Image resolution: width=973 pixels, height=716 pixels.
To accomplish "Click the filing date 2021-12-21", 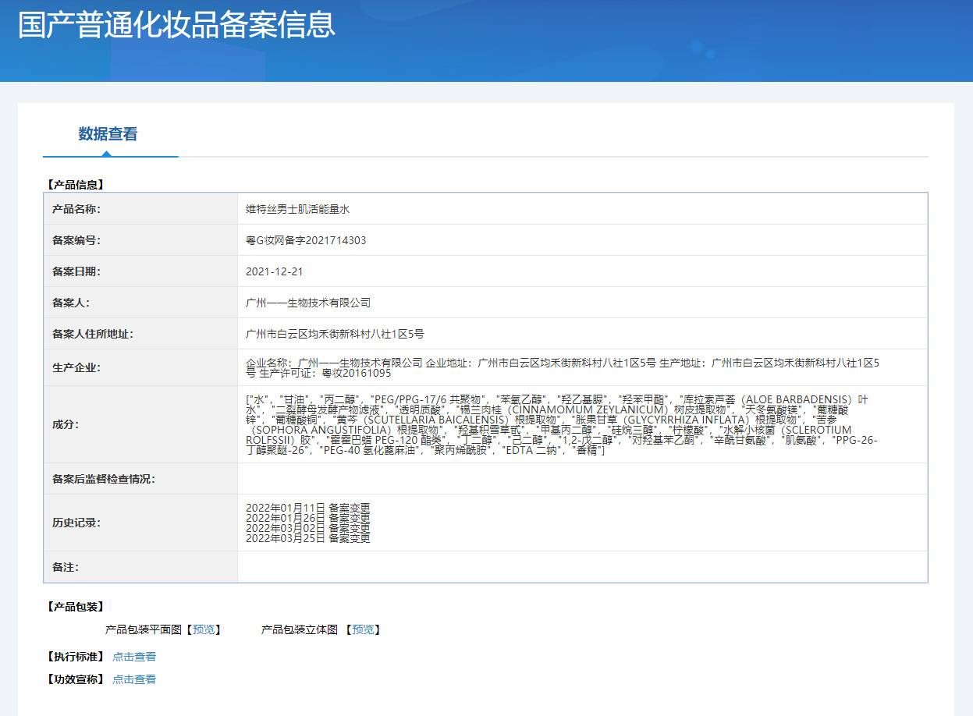I will (274, 271).
